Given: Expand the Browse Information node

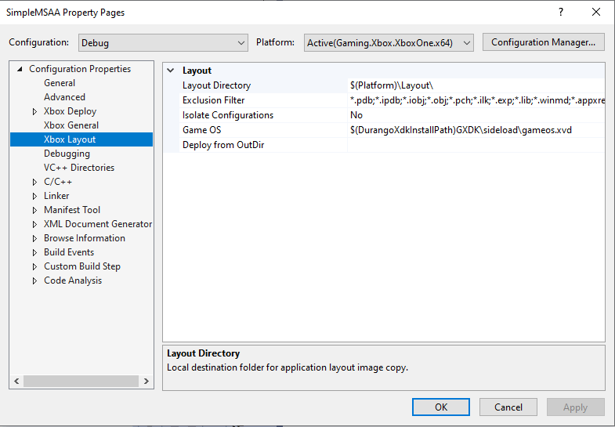Looking at the screenshot, I should [35, 238].
